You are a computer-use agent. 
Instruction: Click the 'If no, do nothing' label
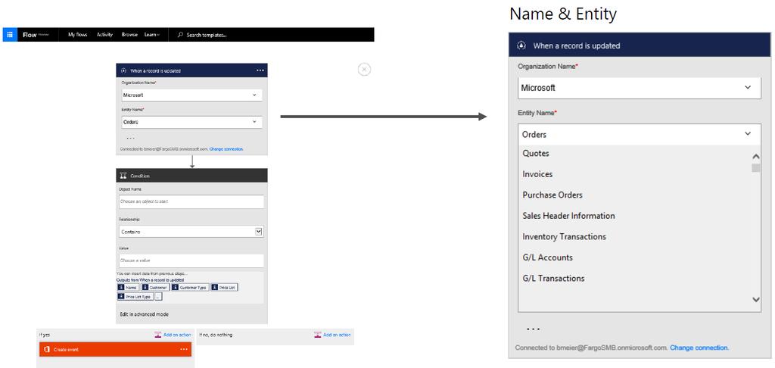pyautogui.click(x=216, y=335)
